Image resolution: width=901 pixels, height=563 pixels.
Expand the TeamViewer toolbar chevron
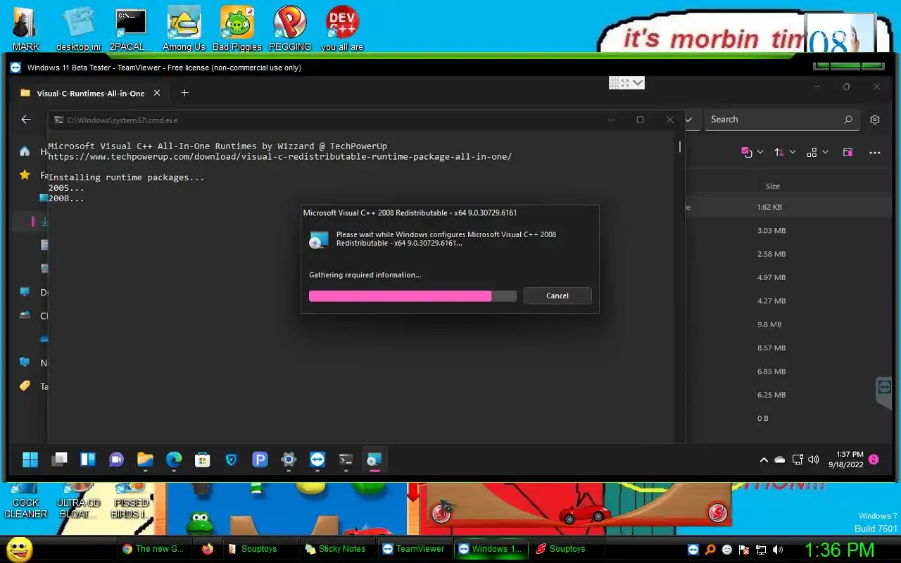tap(638, 83)
